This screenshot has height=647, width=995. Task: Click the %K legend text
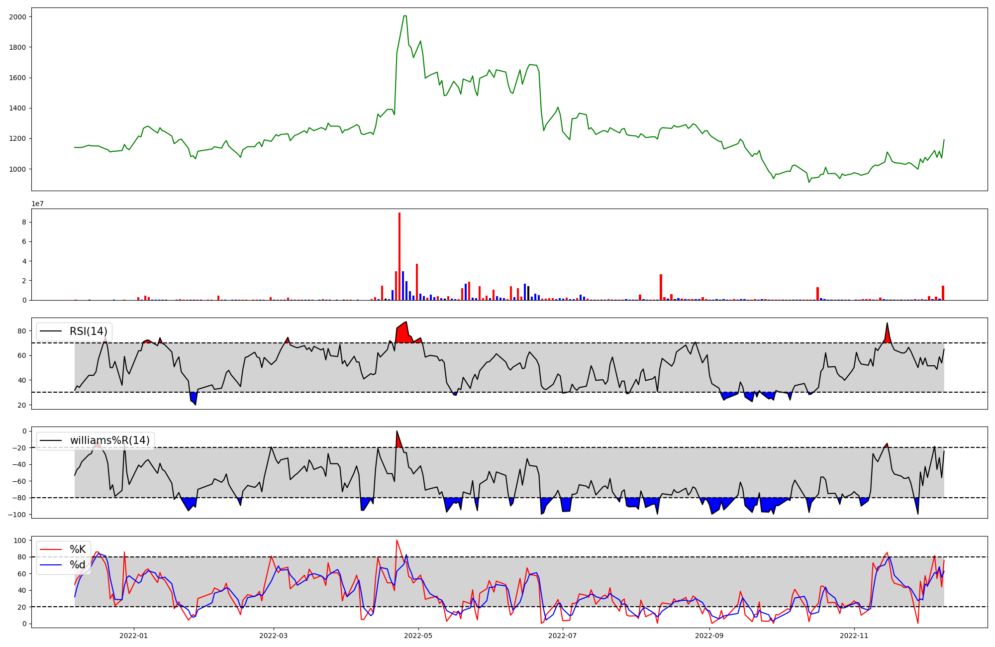click(78, 549)
